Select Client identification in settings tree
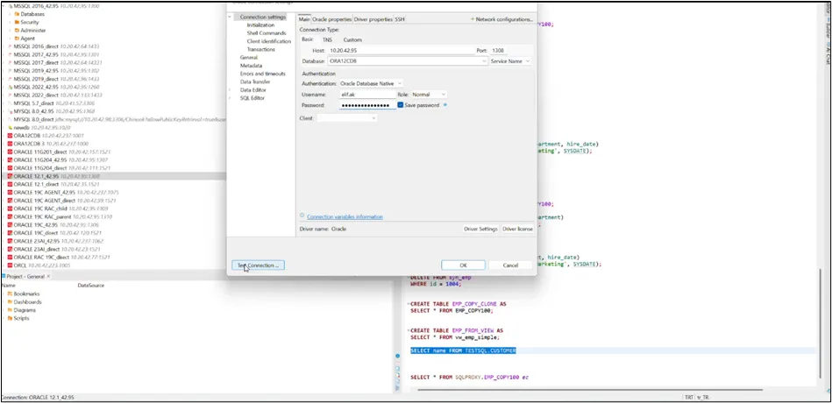 coord(269,41)
